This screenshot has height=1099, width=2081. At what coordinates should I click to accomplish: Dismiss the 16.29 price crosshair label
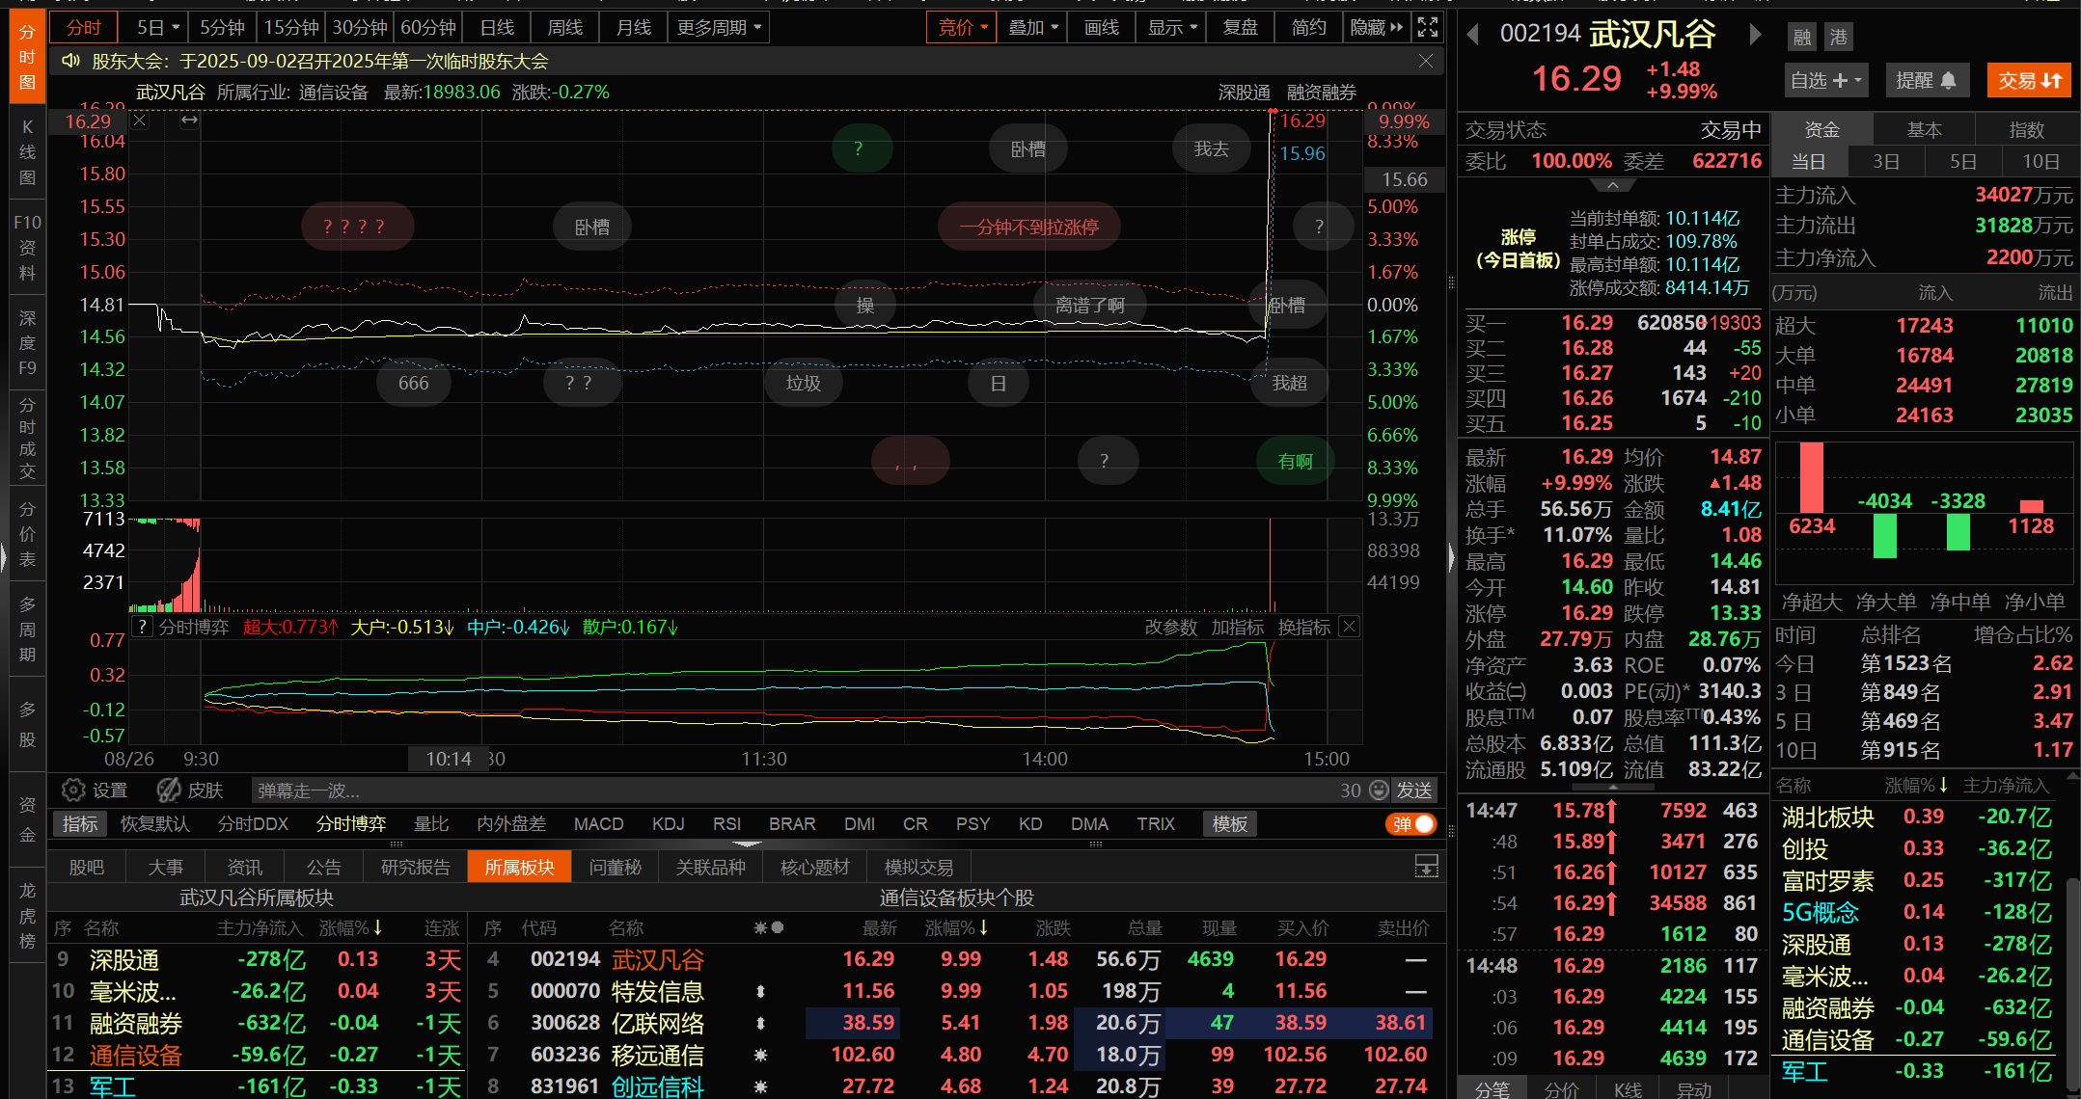point(140,121)
